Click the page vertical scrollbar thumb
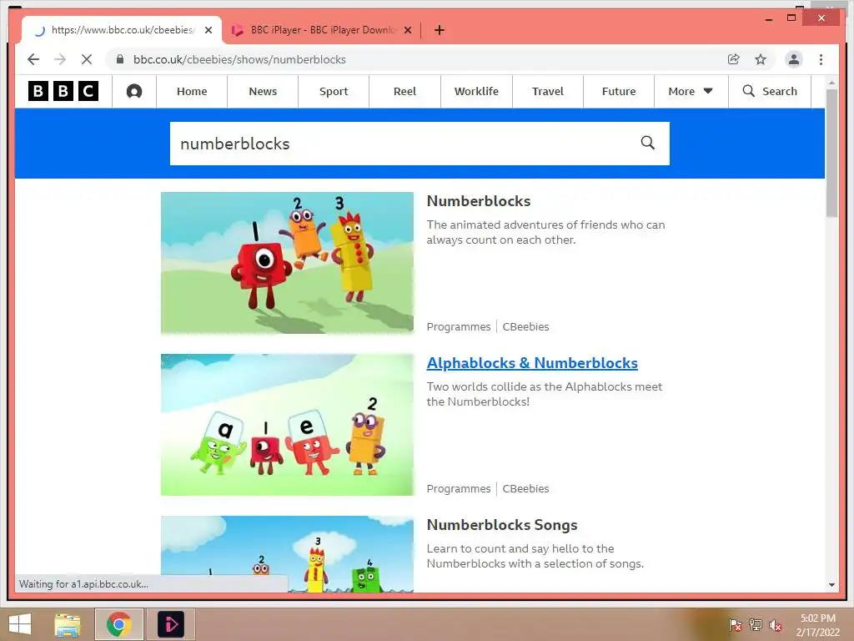The image size is (854, 641). tap(831, 153)
